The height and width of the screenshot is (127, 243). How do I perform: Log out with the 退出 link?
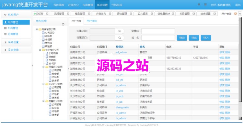(x=238, y=5)
